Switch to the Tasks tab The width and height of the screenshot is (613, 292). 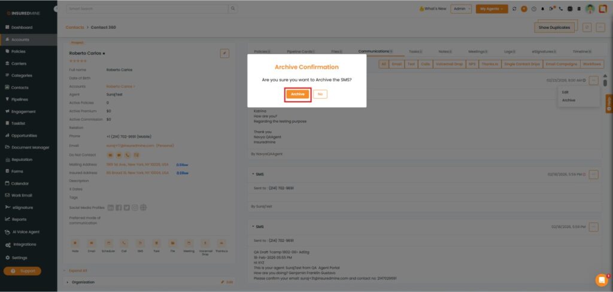click(415, 51)
